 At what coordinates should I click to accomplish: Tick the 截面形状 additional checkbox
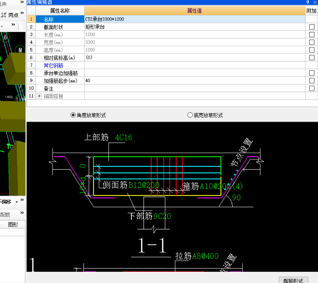tap(312, 27)
